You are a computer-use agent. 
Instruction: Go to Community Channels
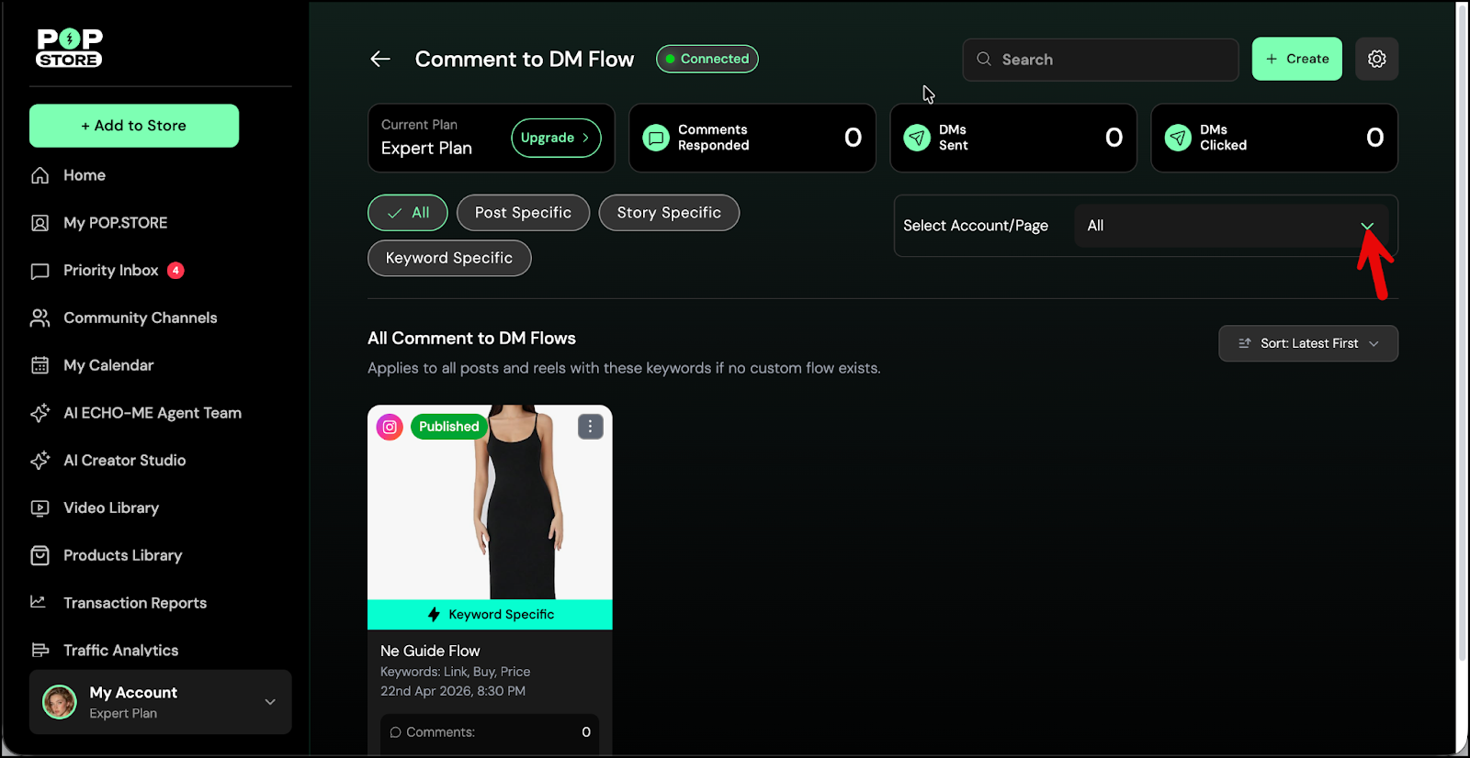[x=140, y=318]
